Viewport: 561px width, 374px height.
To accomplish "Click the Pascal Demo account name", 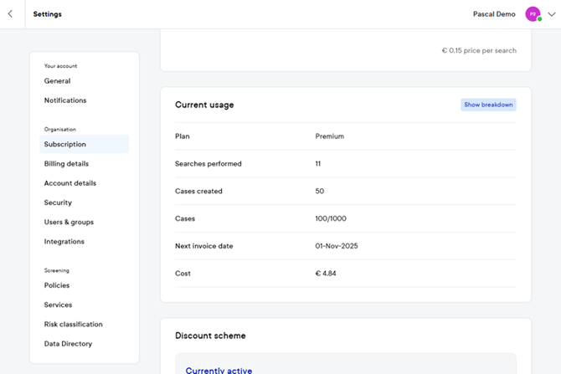I will point(494,14).
